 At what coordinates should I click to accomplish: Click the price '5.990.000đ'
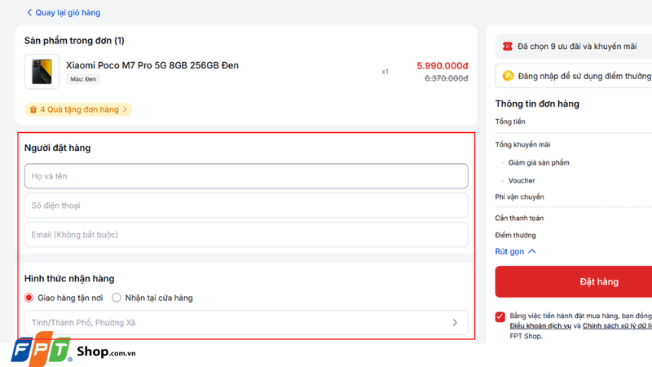coord(443,66)
